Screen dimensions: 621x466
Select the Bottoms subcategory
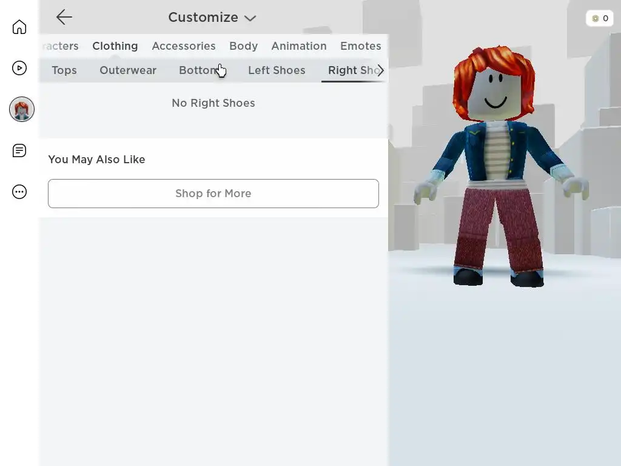pyautogui.click(x=202, y=70)
